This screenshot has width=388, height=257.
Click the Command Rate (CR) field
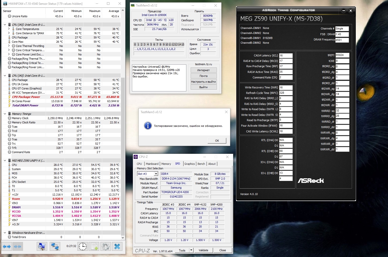[286, 77]
